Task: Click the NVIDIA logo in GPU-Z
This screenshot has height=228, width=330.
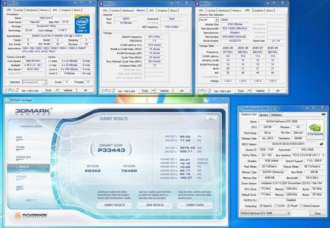Action: coord(315,130)
